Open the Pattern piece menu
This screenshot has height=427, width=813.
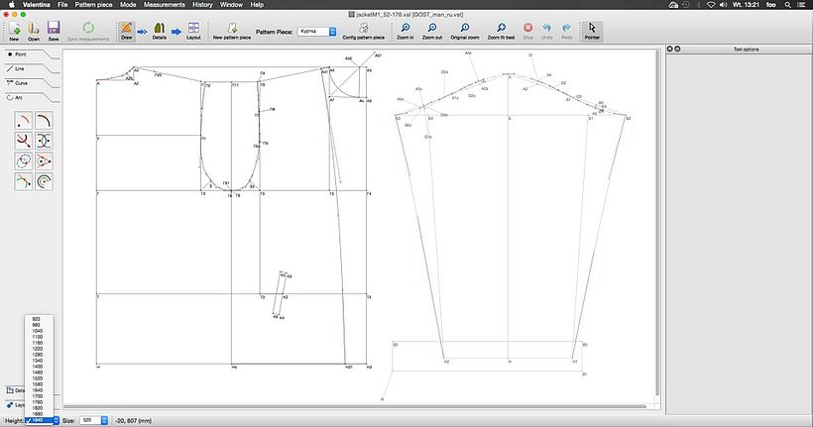pos(94,5)
